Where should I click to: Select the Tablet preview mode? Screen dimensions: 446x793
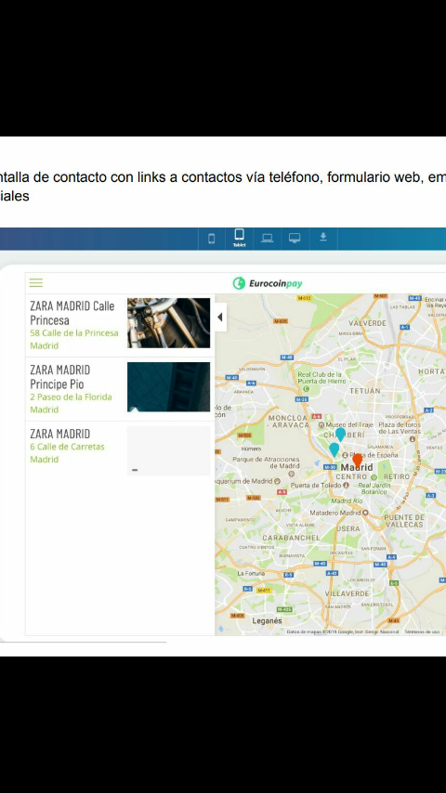tap(239, 238)
